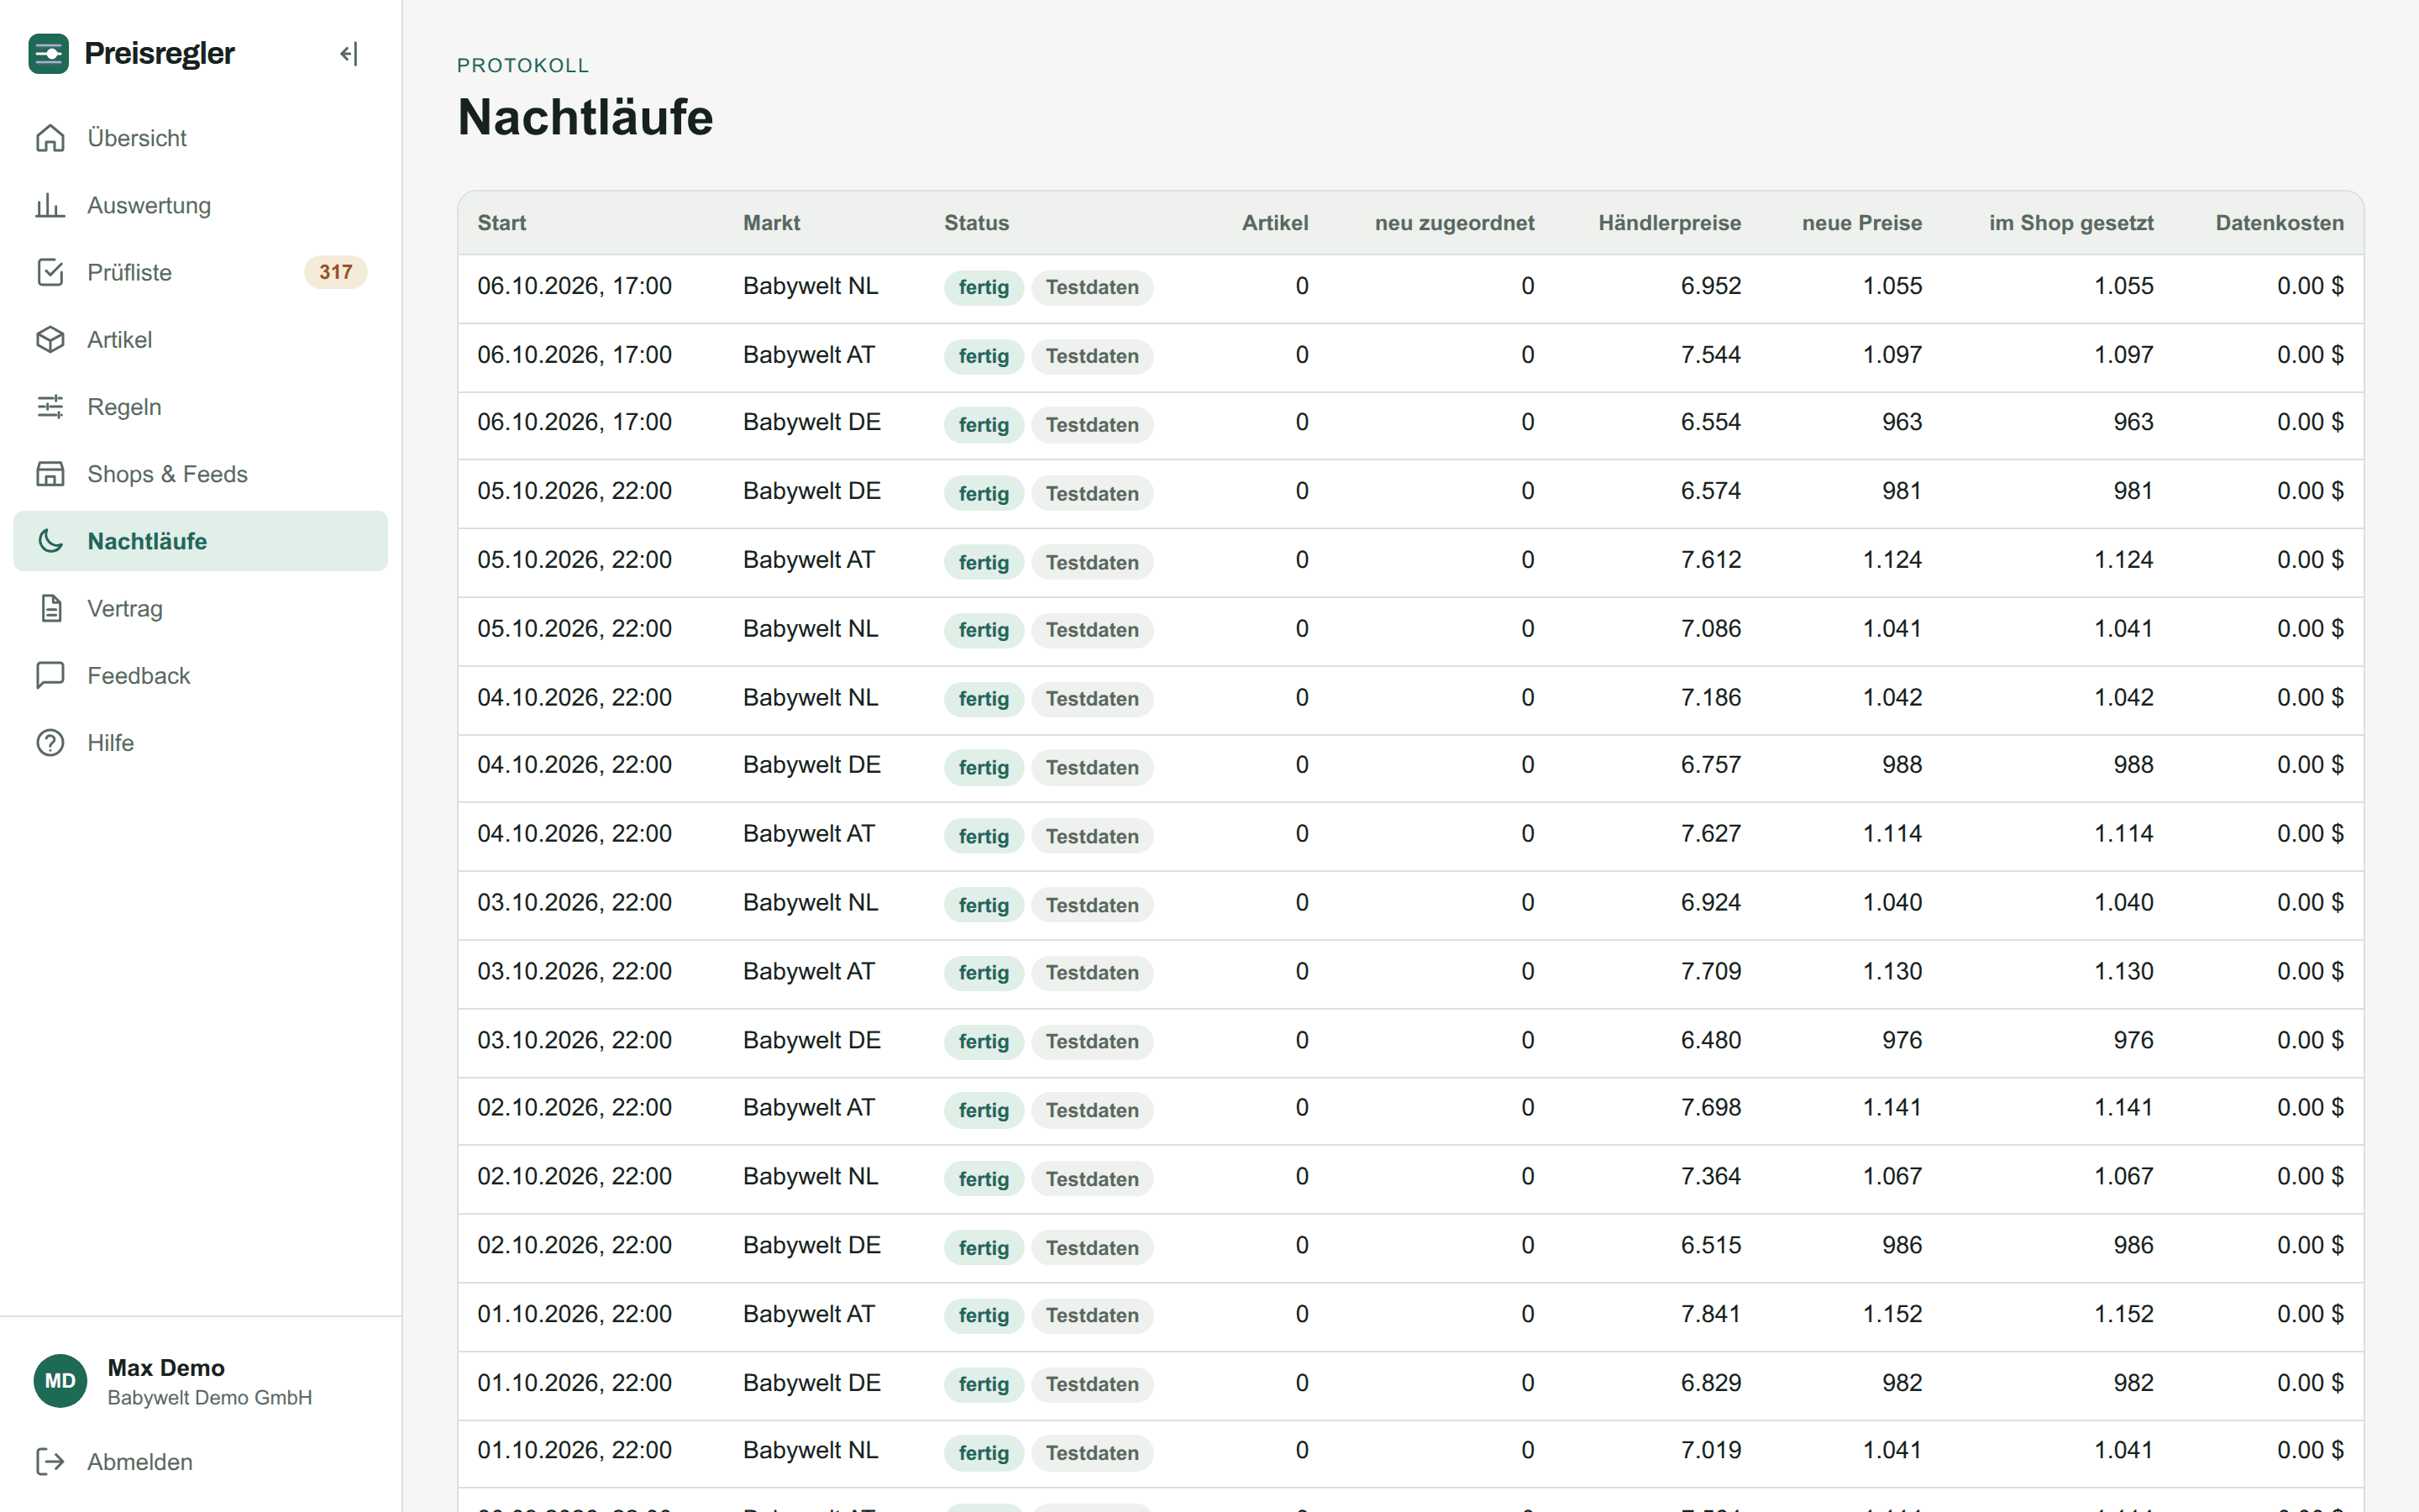The width and height of the screenshot is (2419, 1512).
Task: Click the Übersicht home icon
Action: tap(50, 138)
